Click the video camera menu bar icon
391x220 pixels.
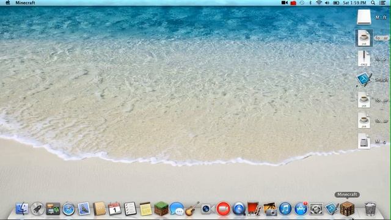[284, 2]
